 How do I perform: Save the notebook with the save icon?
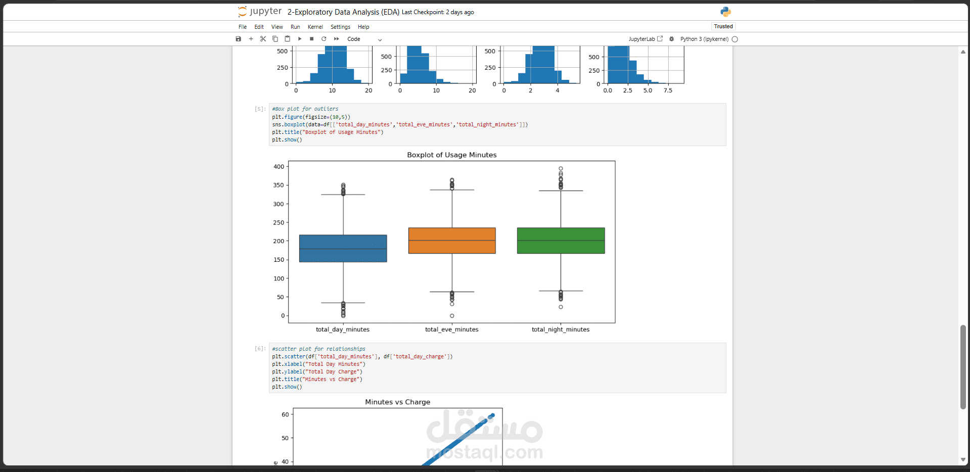coord(239,39)
